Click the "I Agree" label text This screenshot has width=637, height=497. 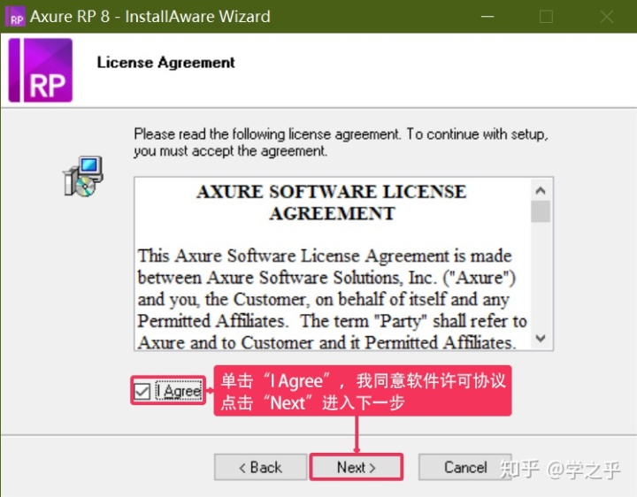click(x=180, y=391)
